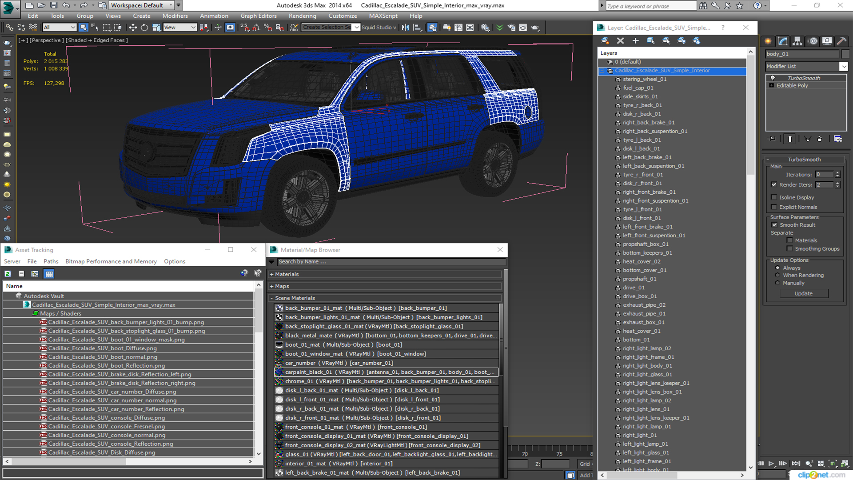The image size is (853, 480).
Task: Click object color swatch beside body_01
Action: coord(845,54)
